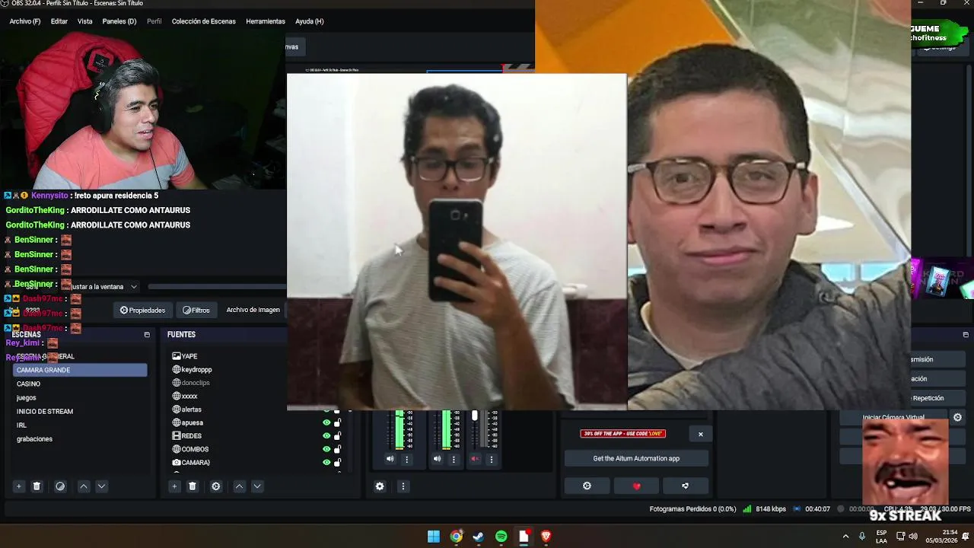Open the Colección de Escenas menu
This screenshot has height=548, width=974.
point(204,21)
